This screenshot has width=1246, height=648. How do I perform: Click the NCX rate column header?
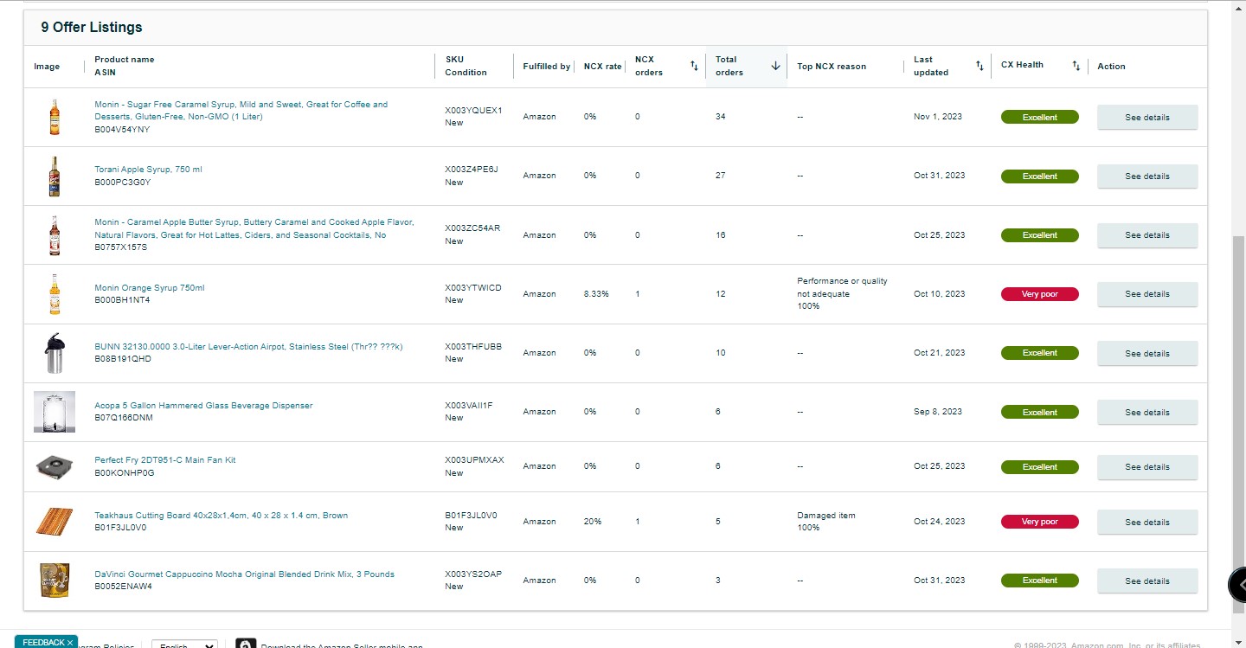point(602,67)
